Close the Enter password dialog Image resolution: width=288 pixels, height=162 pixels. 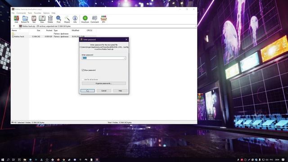126,40
